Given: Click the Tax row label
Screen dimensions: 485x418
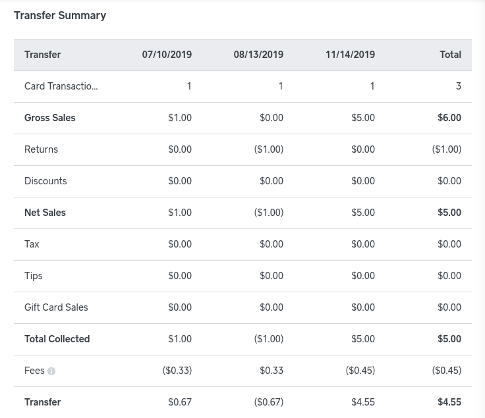Looking at the screenshot, I should [x=32, y=244].
